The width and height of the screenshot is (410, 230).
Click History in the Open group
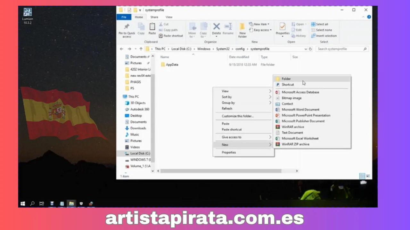[299, 36]
